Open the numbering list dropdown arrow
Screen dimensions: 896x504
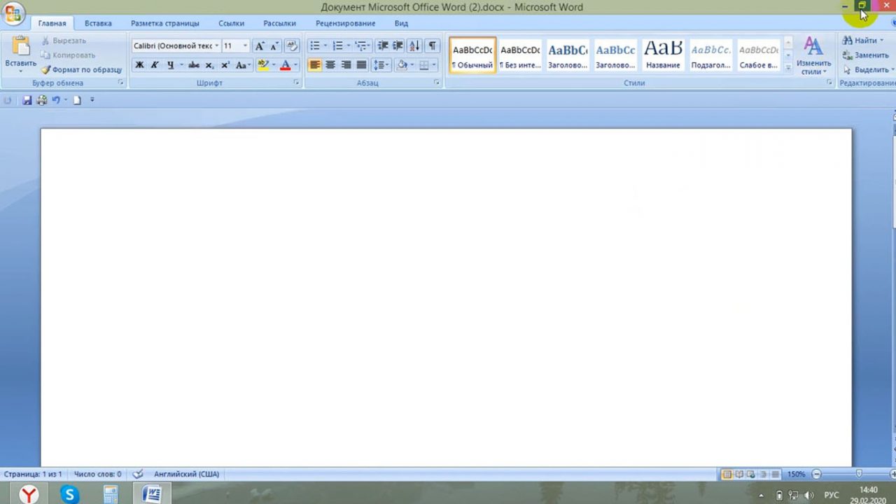348,45
